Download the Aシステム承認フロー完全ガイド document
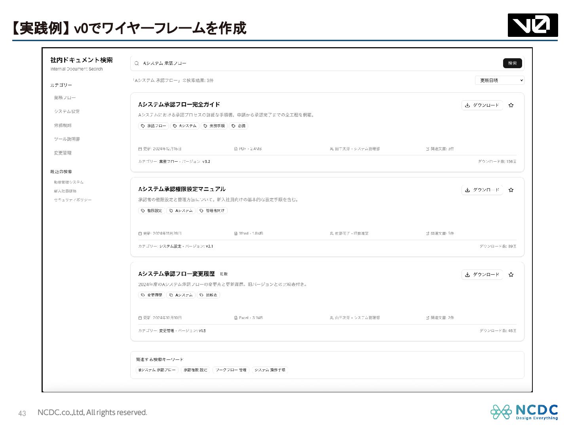This screenshot has width=570, height=428. click(x=482, y=105)
